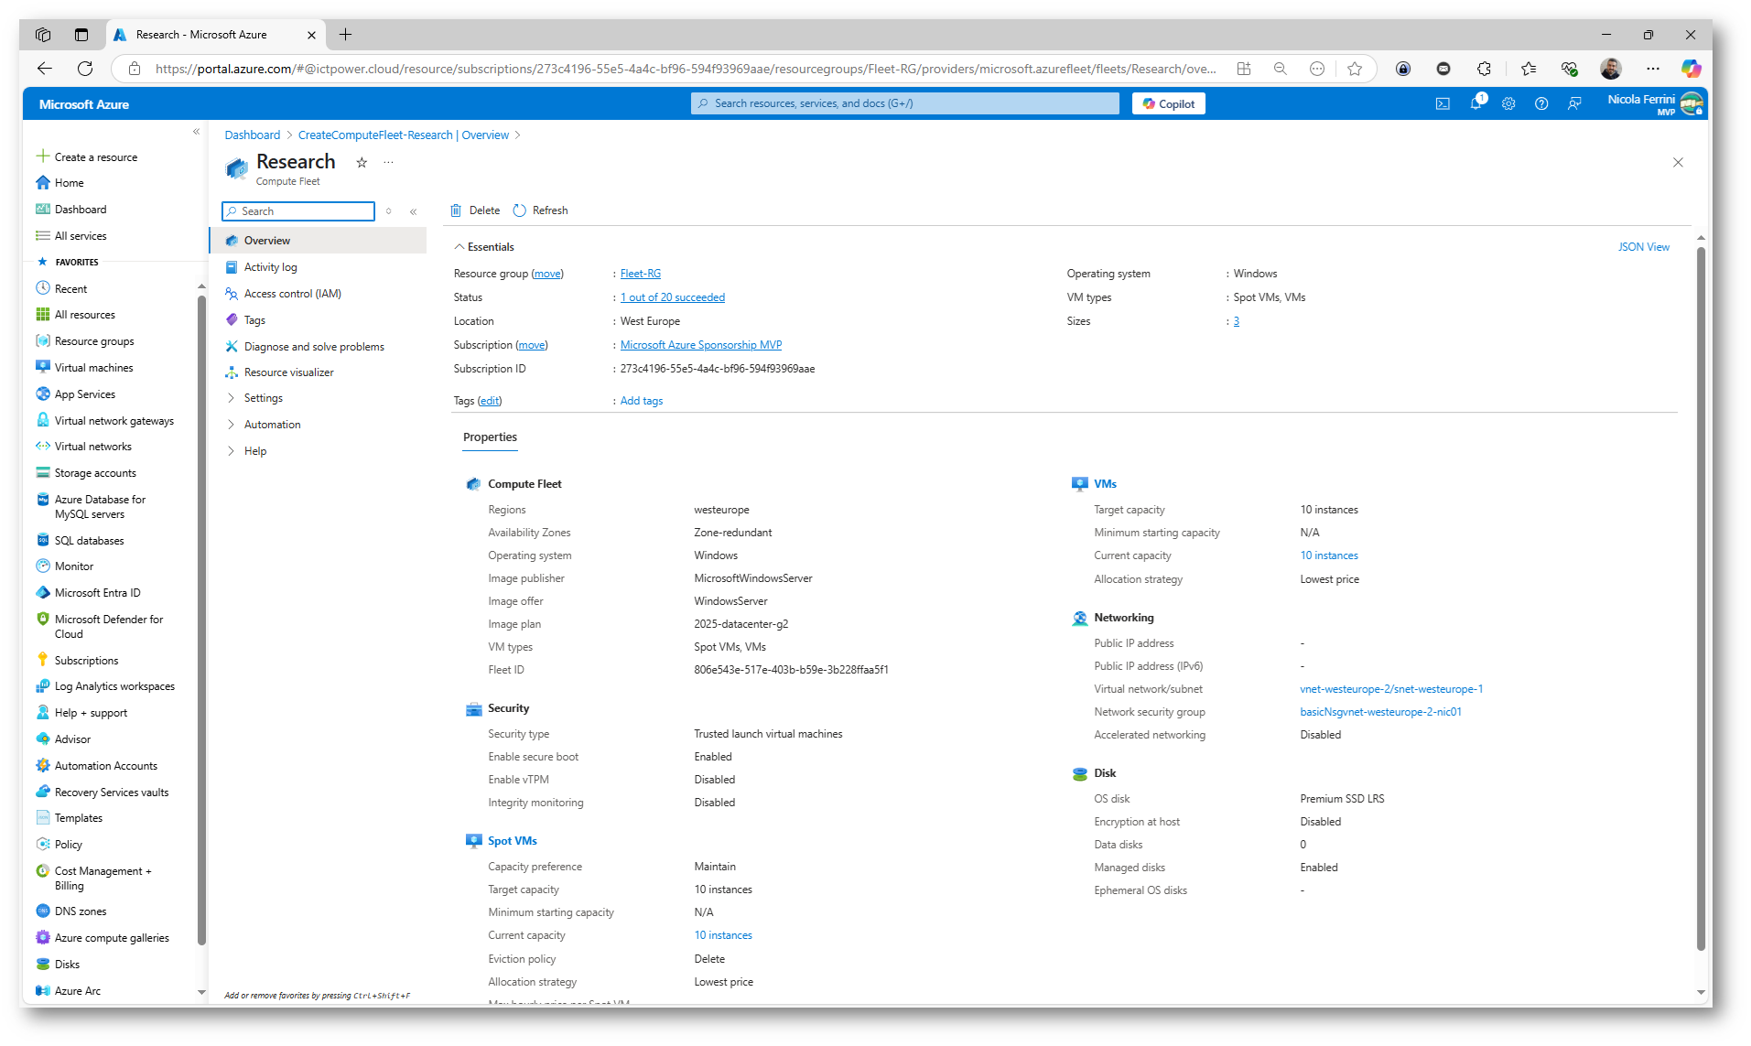Open Cost Management + Billing in sidebar
The width and height of the screenshot is (1751, 1046).
pos(94,879)
